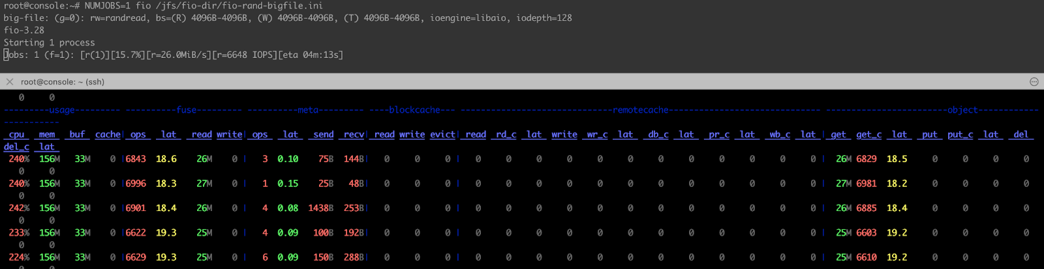
Task: Click the del column header
Action: [x=1021, y=134]
